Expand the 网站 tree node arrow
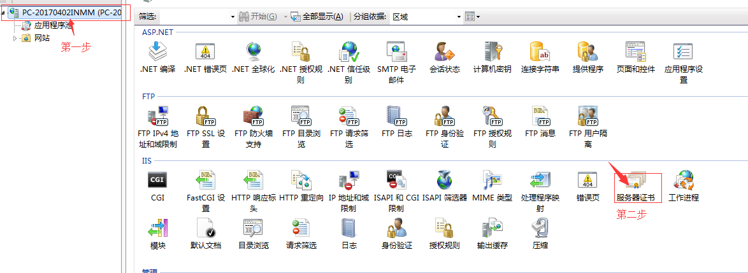 pyautogui.click(x=15, y=38)
